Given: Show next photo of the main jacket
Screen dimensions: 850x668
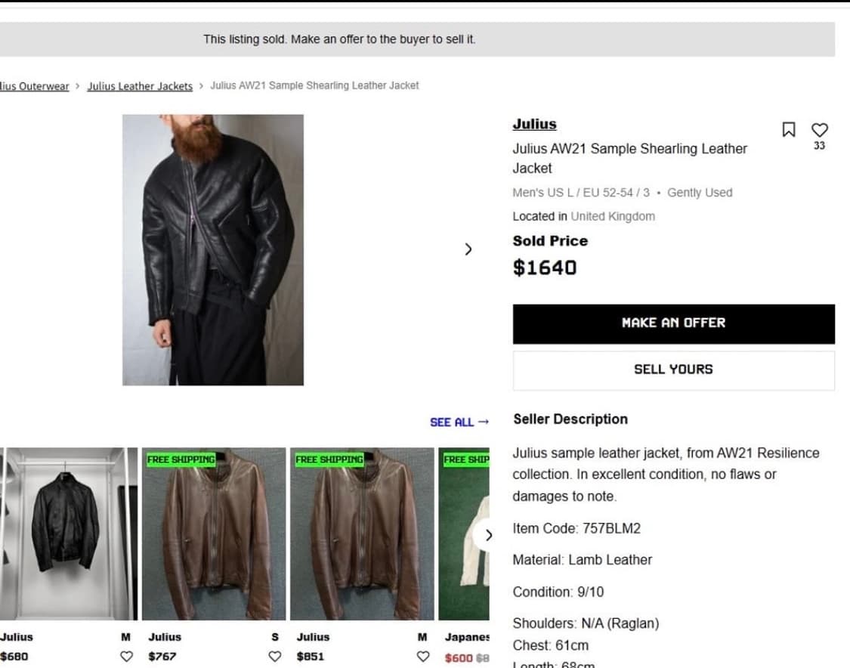Looking at the screenshot, I should pyautogui.click(x=468, y=249).
